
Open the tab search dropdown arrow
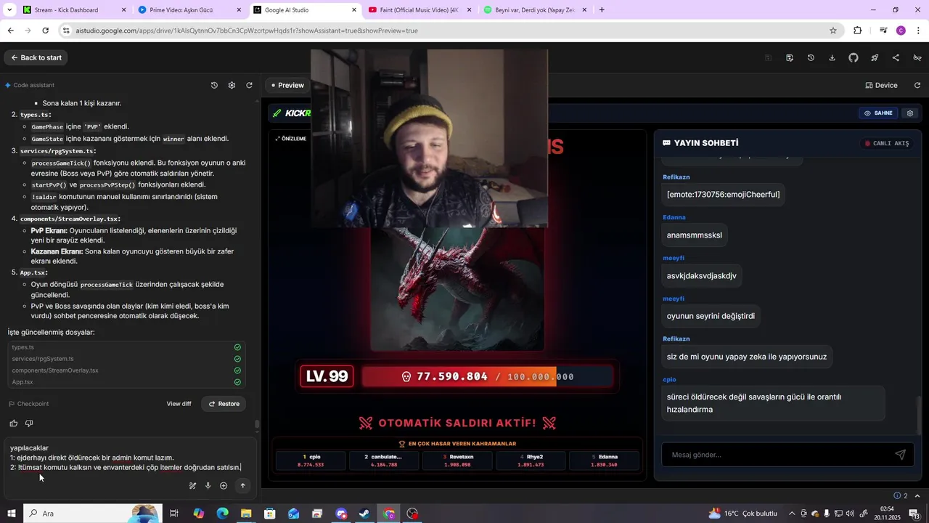tap(10, 10)
